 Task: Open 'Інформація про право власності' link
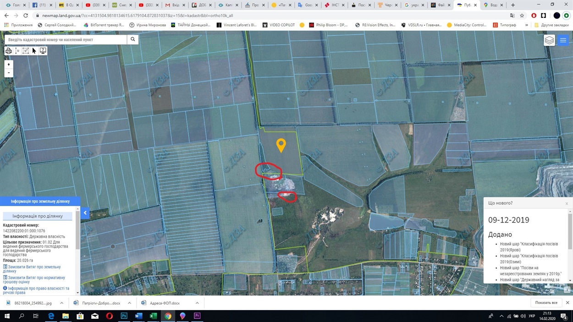36,290
